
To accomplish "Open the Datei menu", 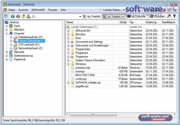I will (x=12, y=10).
